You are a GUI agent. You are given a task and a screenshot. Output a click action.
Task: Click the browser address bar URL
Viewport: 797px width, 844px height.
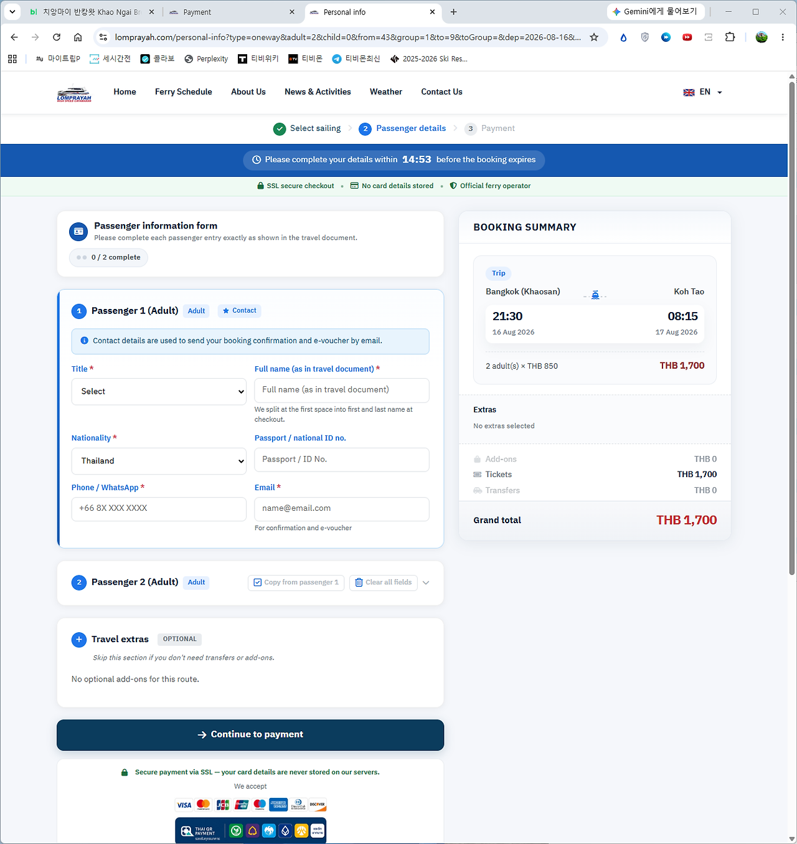click(347, 37)
